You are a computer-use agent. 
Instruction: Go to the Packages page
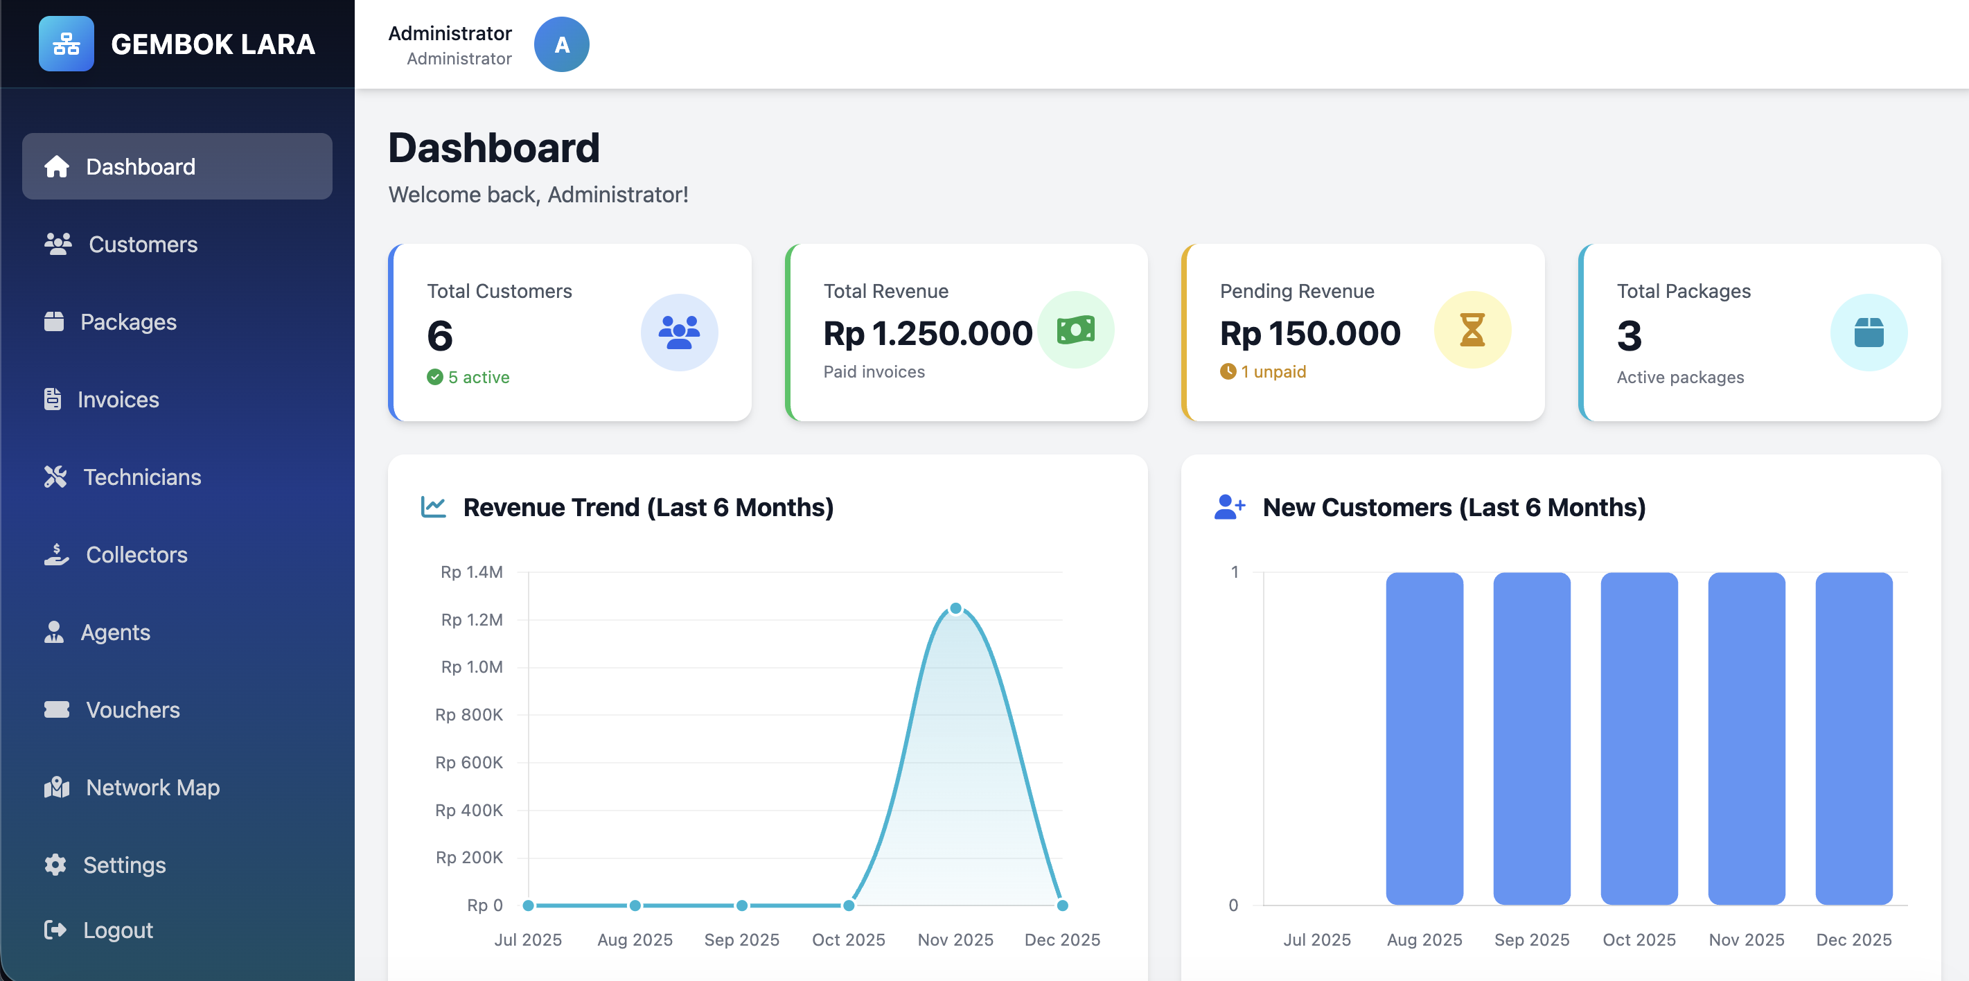tap(127, 322)
